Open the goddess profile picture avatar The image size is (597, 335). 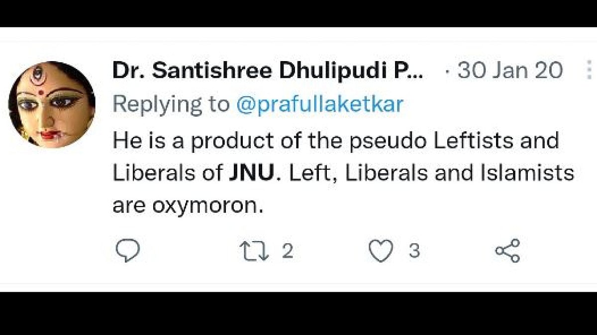[x=52, y=104]
